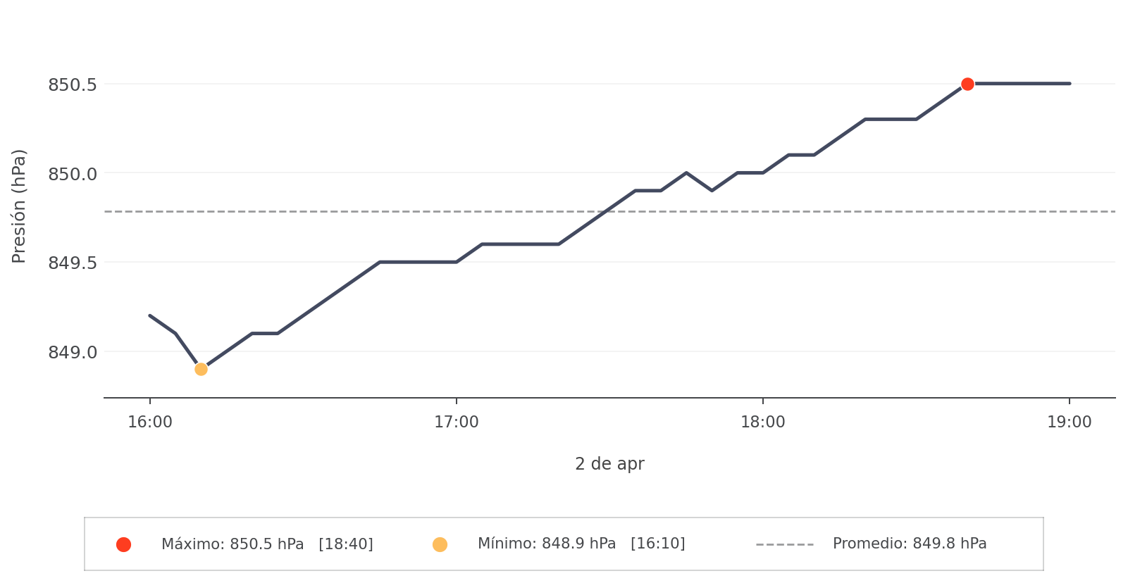Viewport: 1128px width, 583px height.
Task: Click the 849.5 pressure axis label
Action: click(73, 263)
